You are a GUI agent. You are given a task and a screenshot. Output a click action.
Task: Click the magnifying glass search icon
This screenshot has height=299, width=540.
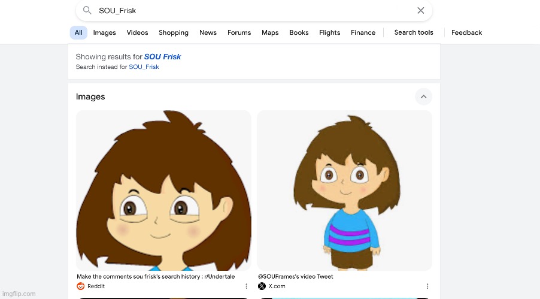pos(87,11)
